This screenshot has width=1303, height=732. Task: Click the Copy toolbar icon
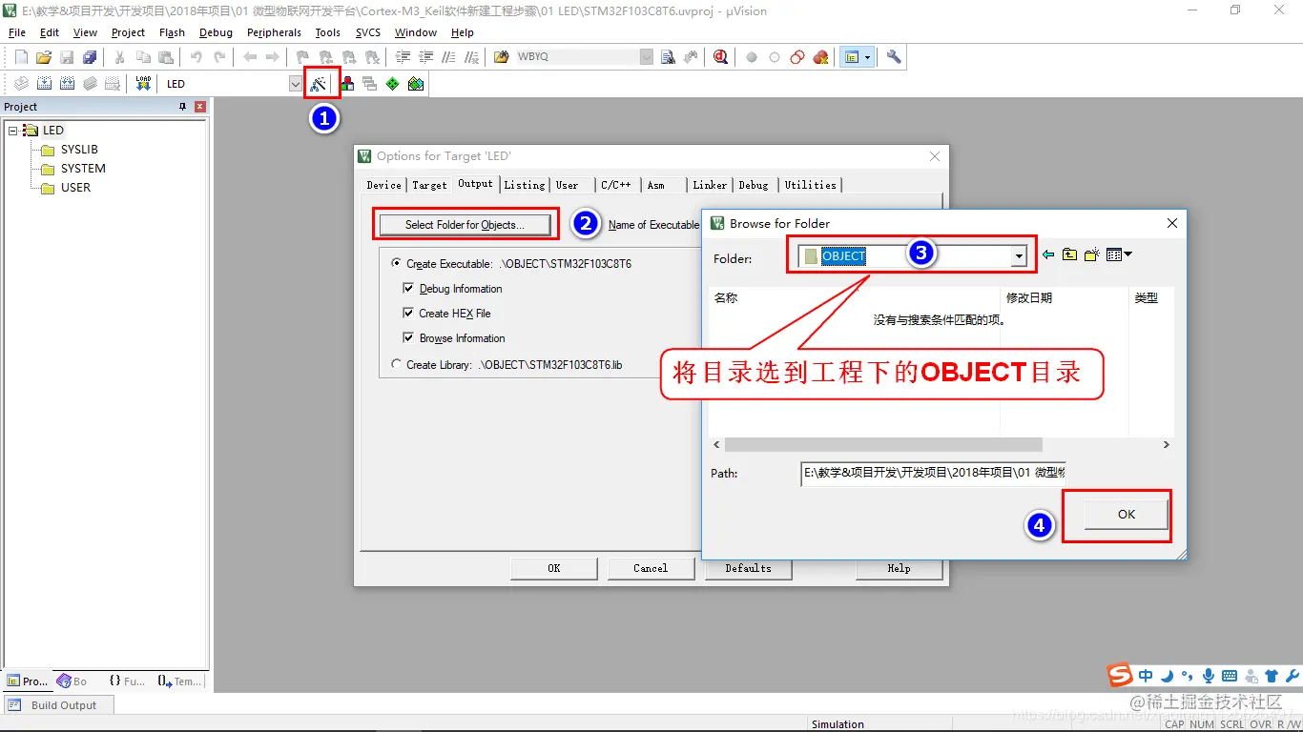point(143,57)
